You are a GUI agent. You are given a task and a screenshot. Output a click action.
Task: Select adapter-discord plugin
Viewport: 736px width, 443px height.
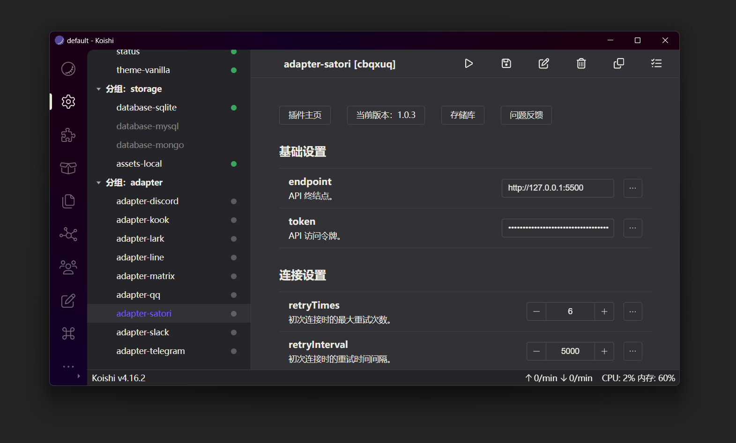pyautogui.click(x=169, y=201)
